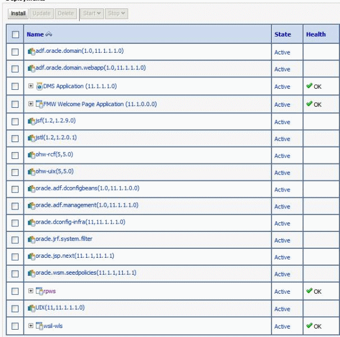Click the Active state of the rpws row
The width and height of the screenshot is (340, 337).
click(282, 292)
